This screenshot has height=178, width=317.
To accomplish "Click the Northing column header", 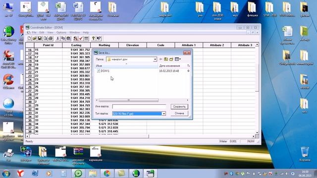I will tap(105, 45).
